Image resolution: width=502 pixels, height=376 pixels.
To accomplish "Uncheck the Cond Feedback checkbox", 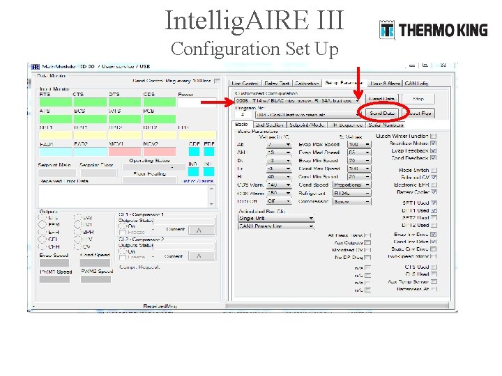I will [x=434, y=158].
